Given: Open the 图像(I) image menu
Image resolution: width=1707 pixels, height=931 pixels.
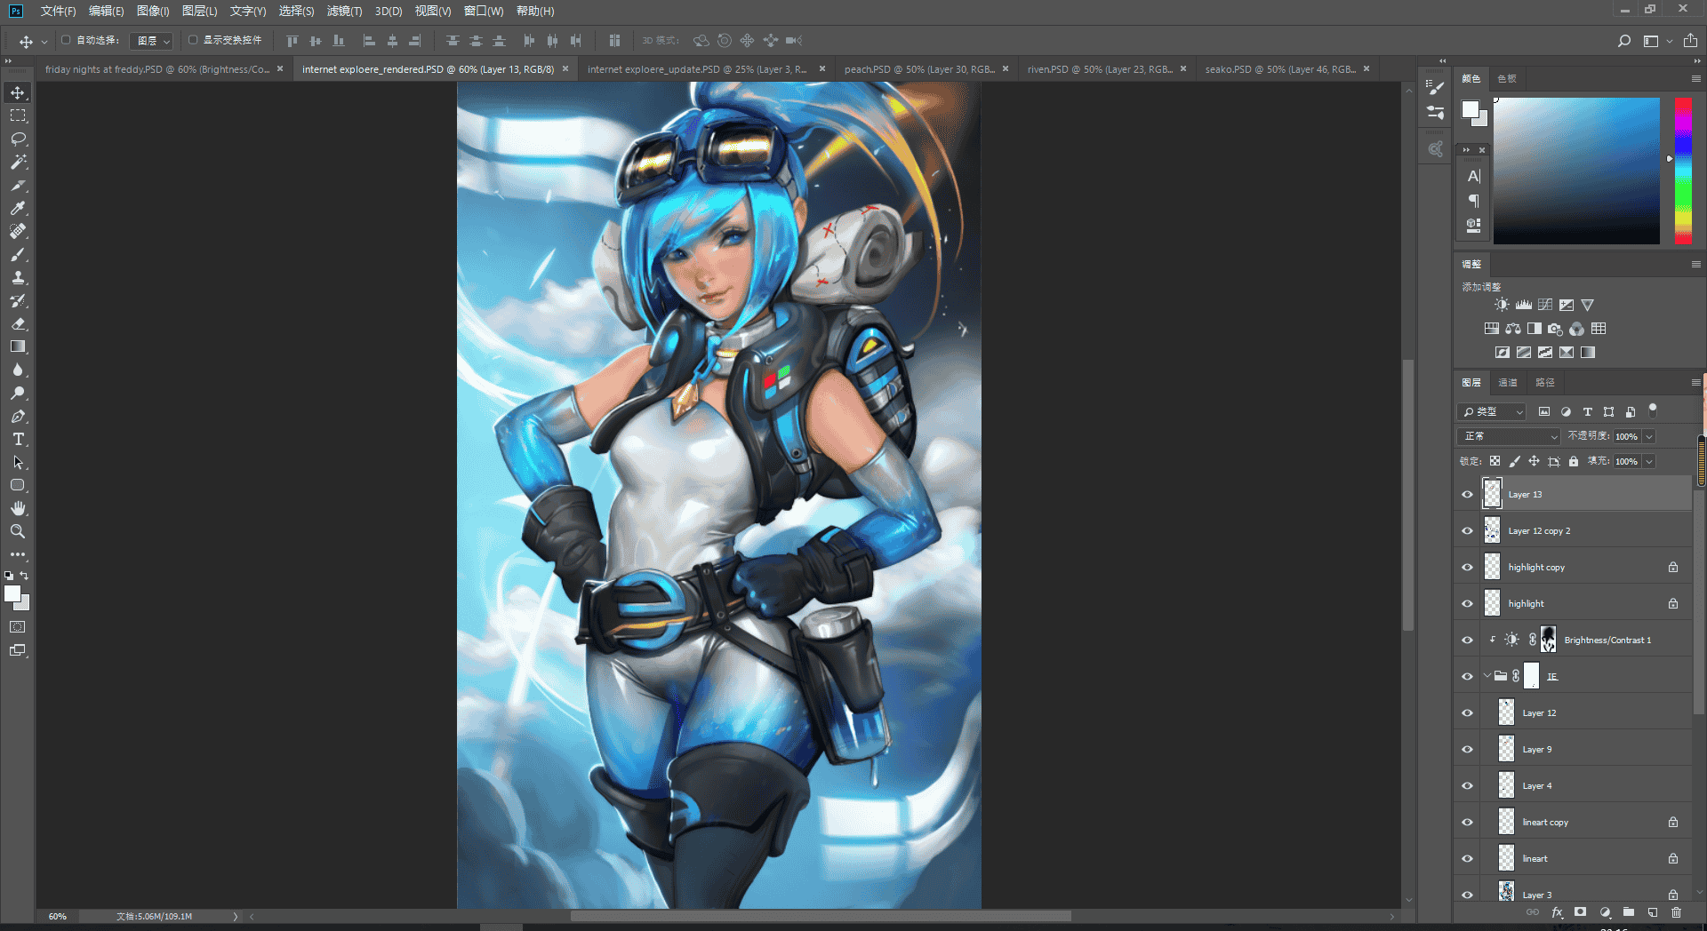Looking at the screenshot, I should coord(153,12).
